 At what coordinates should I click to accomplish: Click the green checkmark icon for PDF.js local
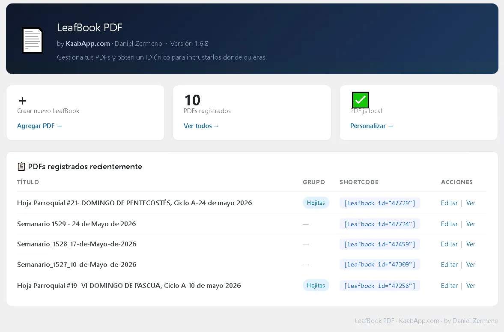tap(360, 100)
